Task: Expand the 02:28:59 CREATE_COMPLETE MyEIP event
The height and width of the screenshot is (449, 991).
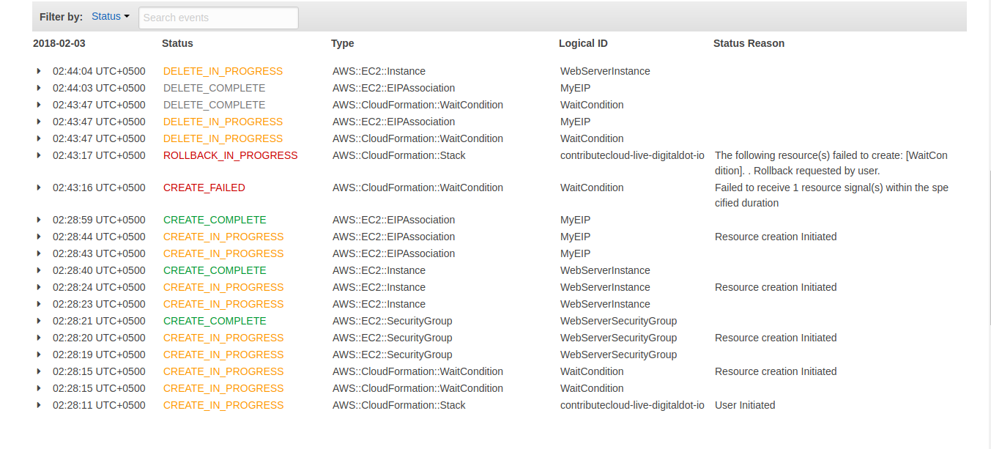Action: pyautogui.click(x=39, y=220)
